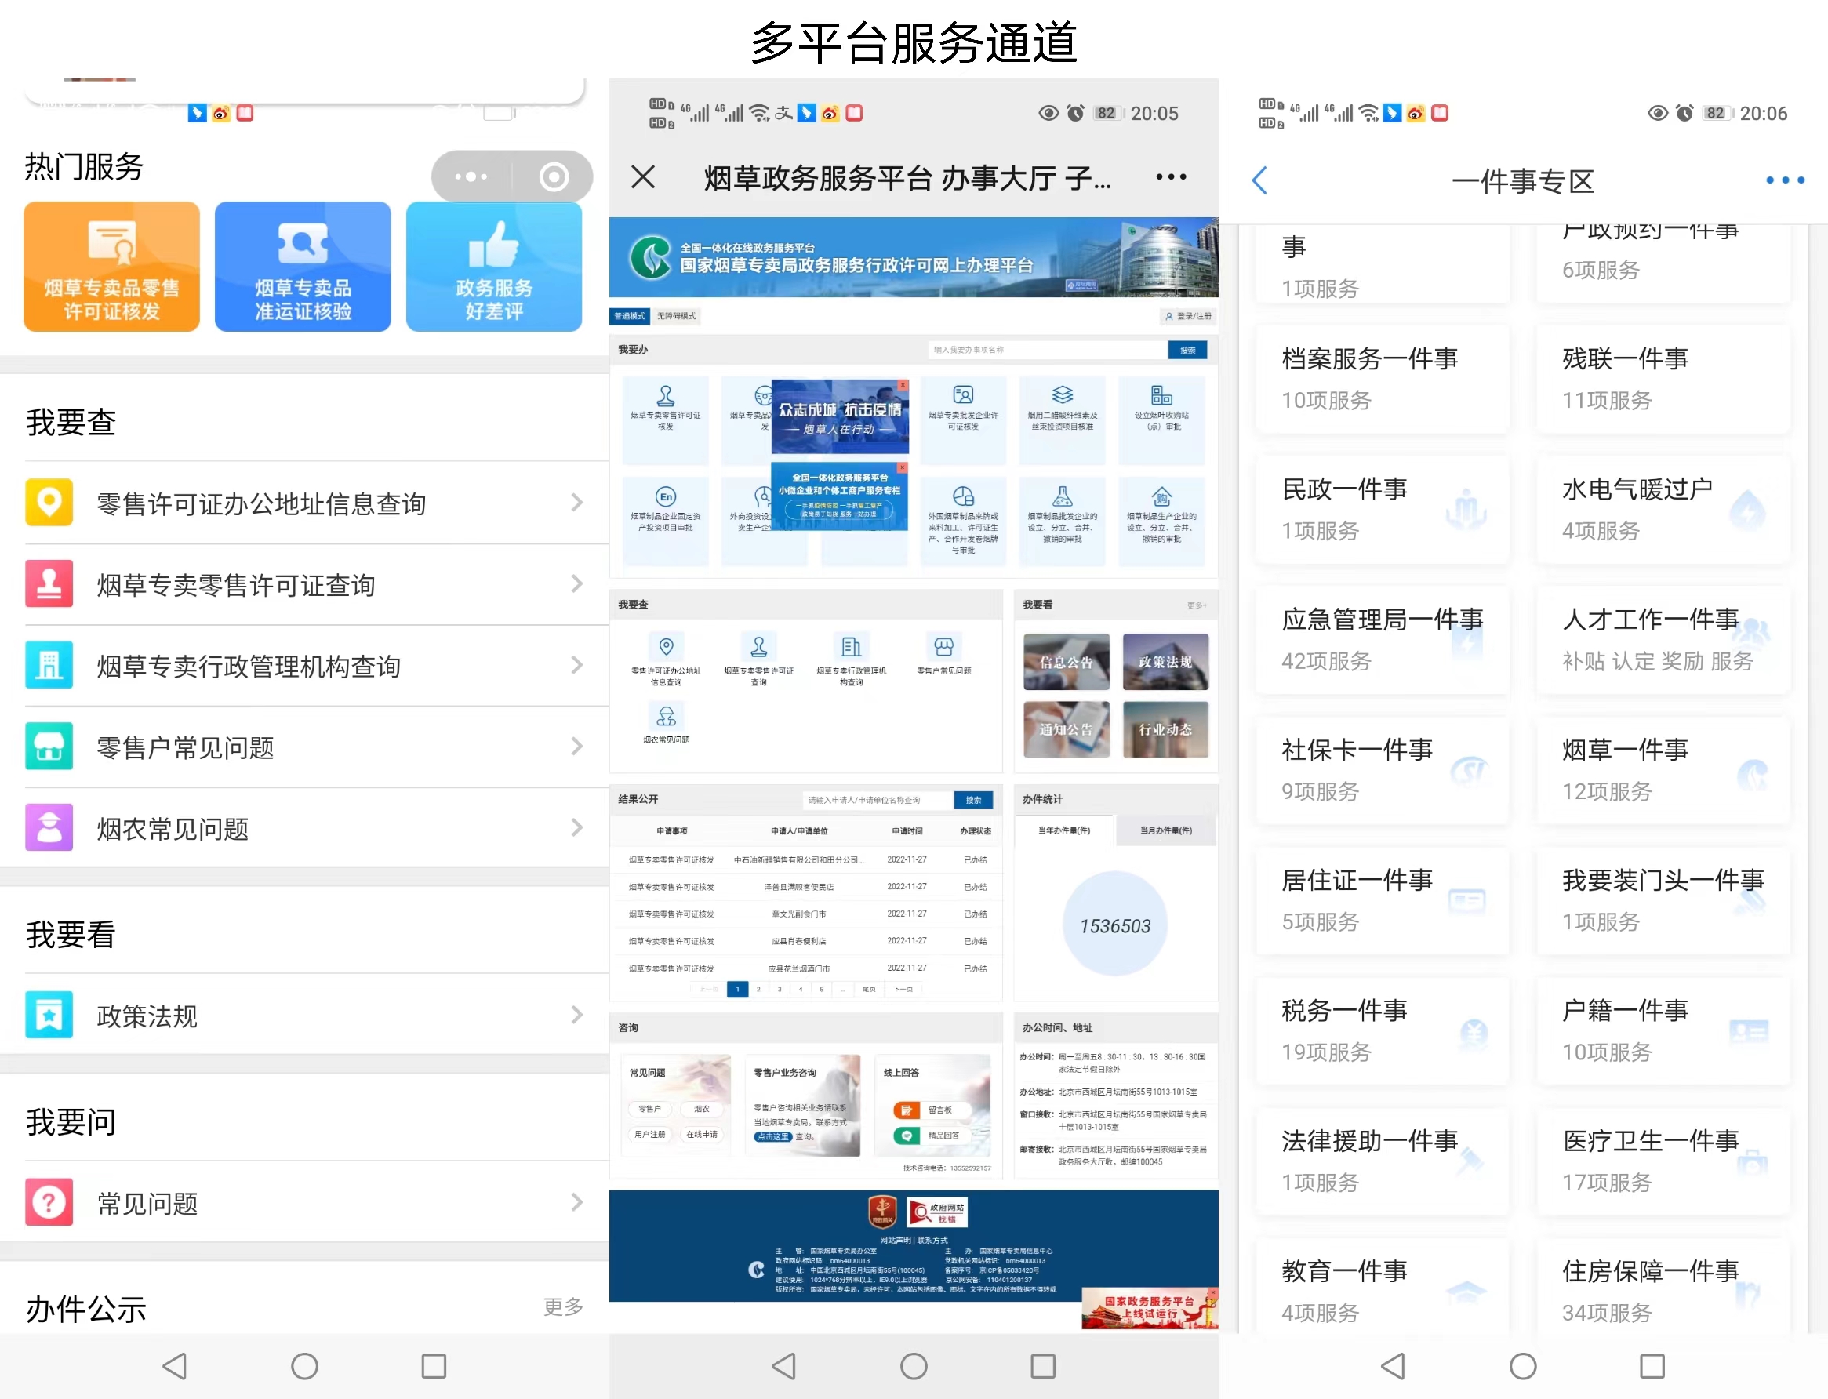The height and width of the screenshot is (1399, 1828).
Task: Expand 烟农常见问题 row chevron
Action: [x=576, y=827]
